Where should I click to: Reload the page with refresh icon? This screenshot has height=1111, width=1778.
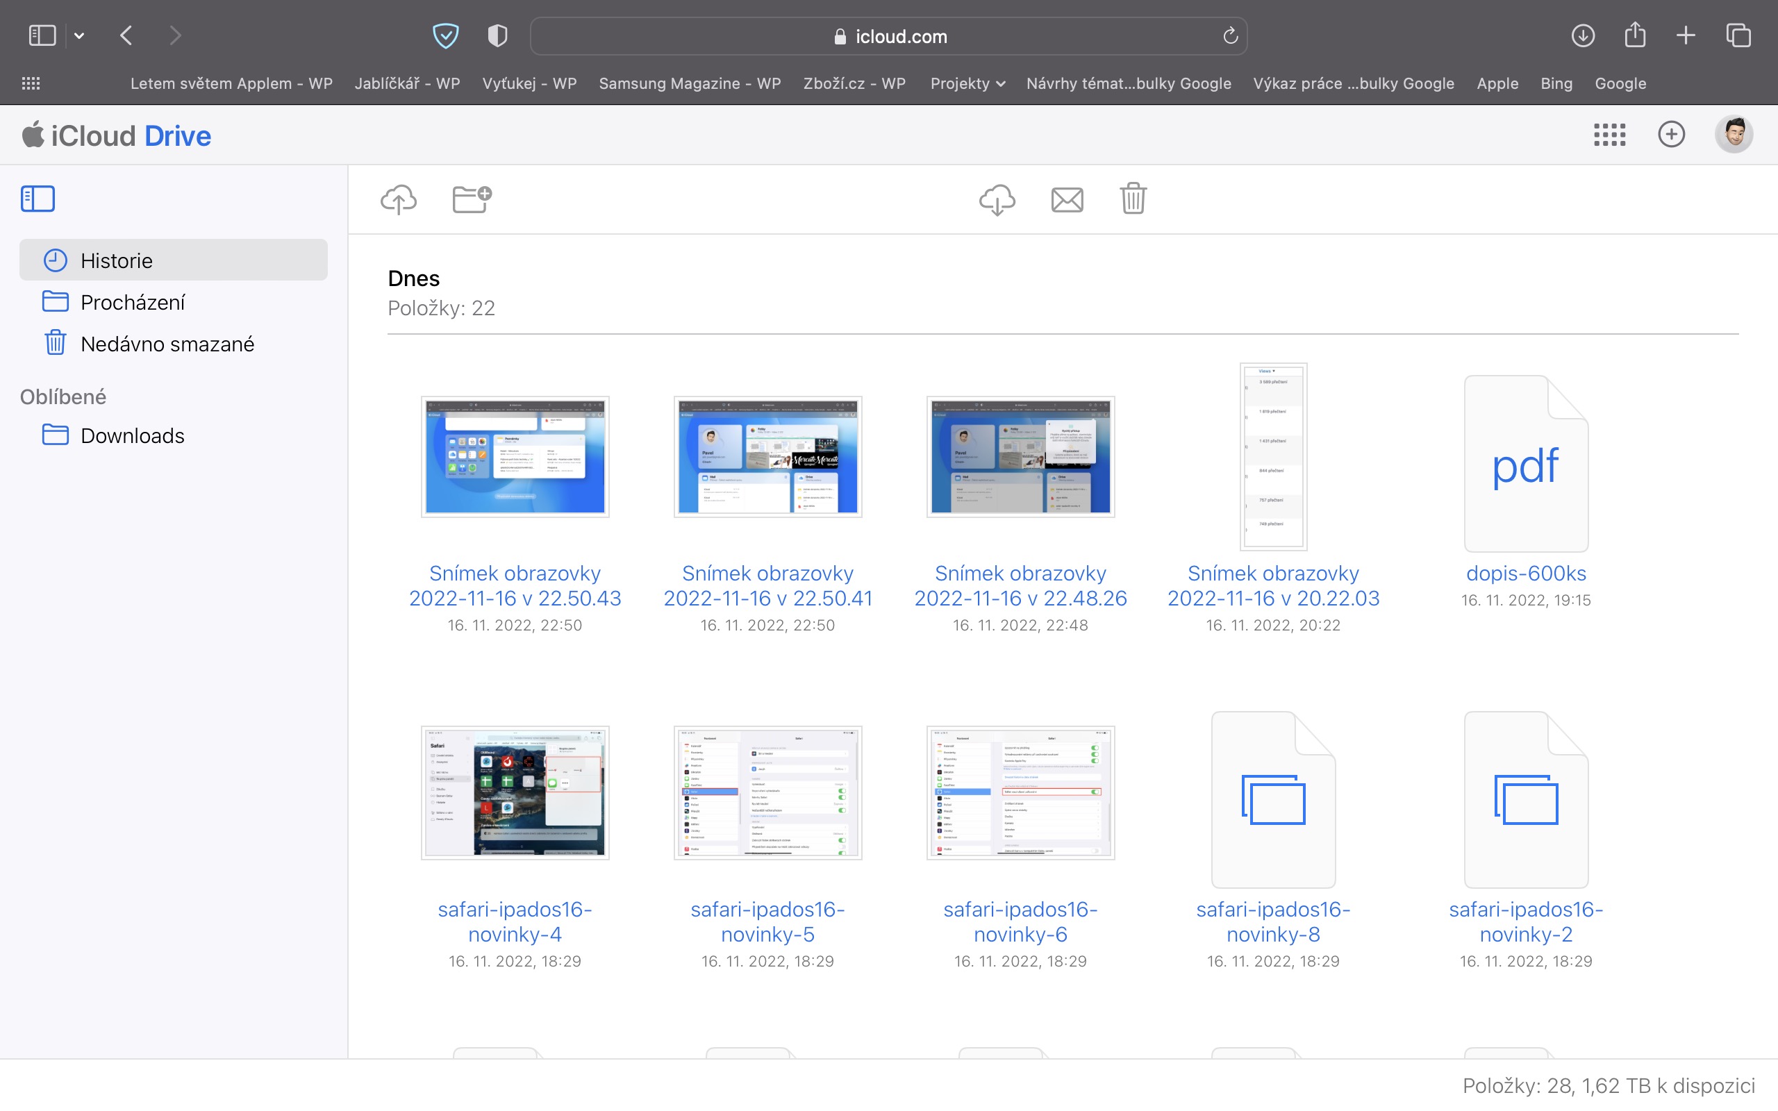coord(1230,36)
